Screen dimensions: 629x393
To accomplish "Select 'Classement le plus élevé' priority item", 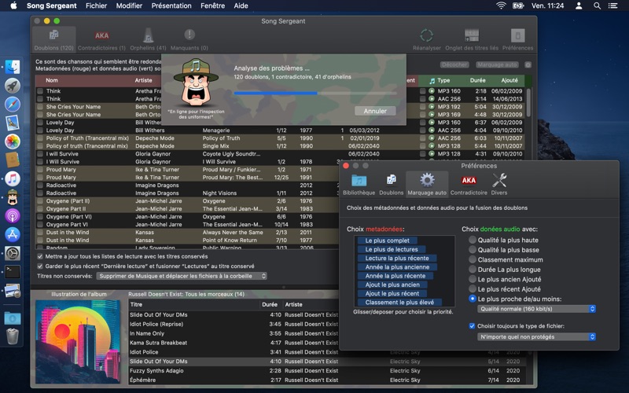I will pyautogui.click(x=399, y=303).
